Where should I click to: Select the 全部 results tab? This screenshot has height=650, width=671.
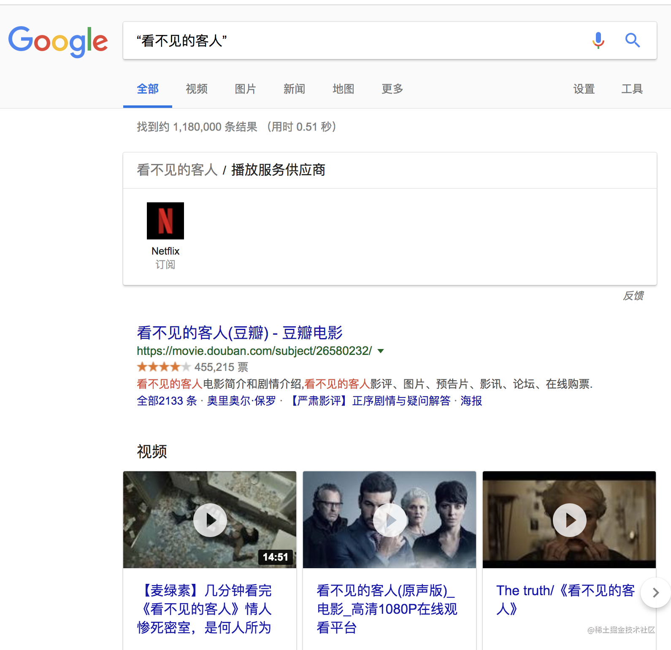coord(148,89)
